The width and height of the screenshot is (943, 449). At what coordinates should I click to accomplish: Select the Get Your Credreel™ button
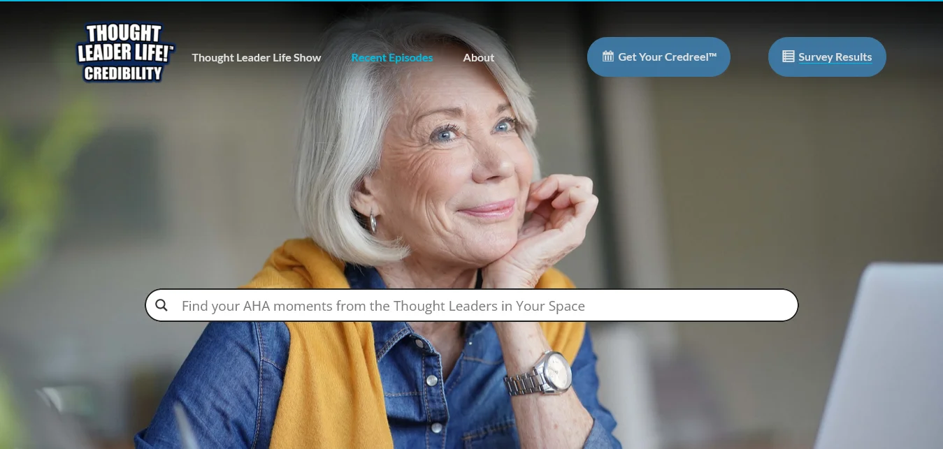[x=658, y=57]
